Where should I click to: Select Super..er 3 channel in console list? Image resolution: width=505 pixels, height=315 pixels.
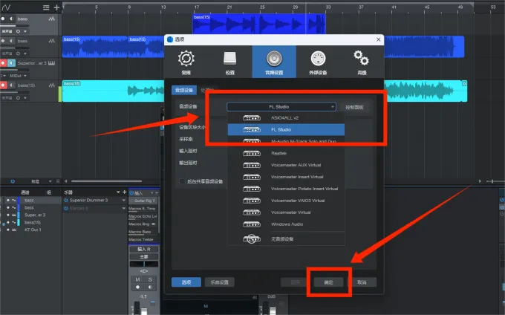(35, 215)
